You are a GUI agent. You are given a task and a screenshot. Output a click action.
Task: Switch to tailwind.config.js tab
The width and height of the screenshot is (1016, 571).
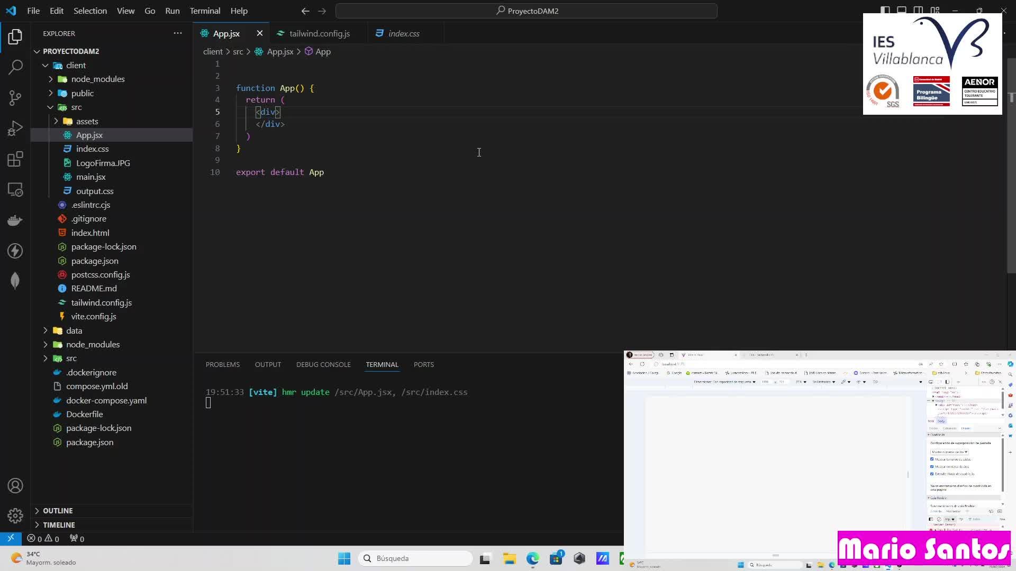(x=319, y=33)
